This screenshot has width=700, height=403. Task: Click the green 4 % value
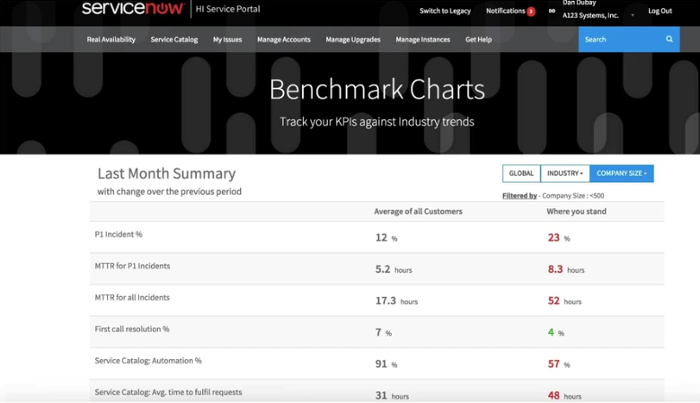pos(556,333)
